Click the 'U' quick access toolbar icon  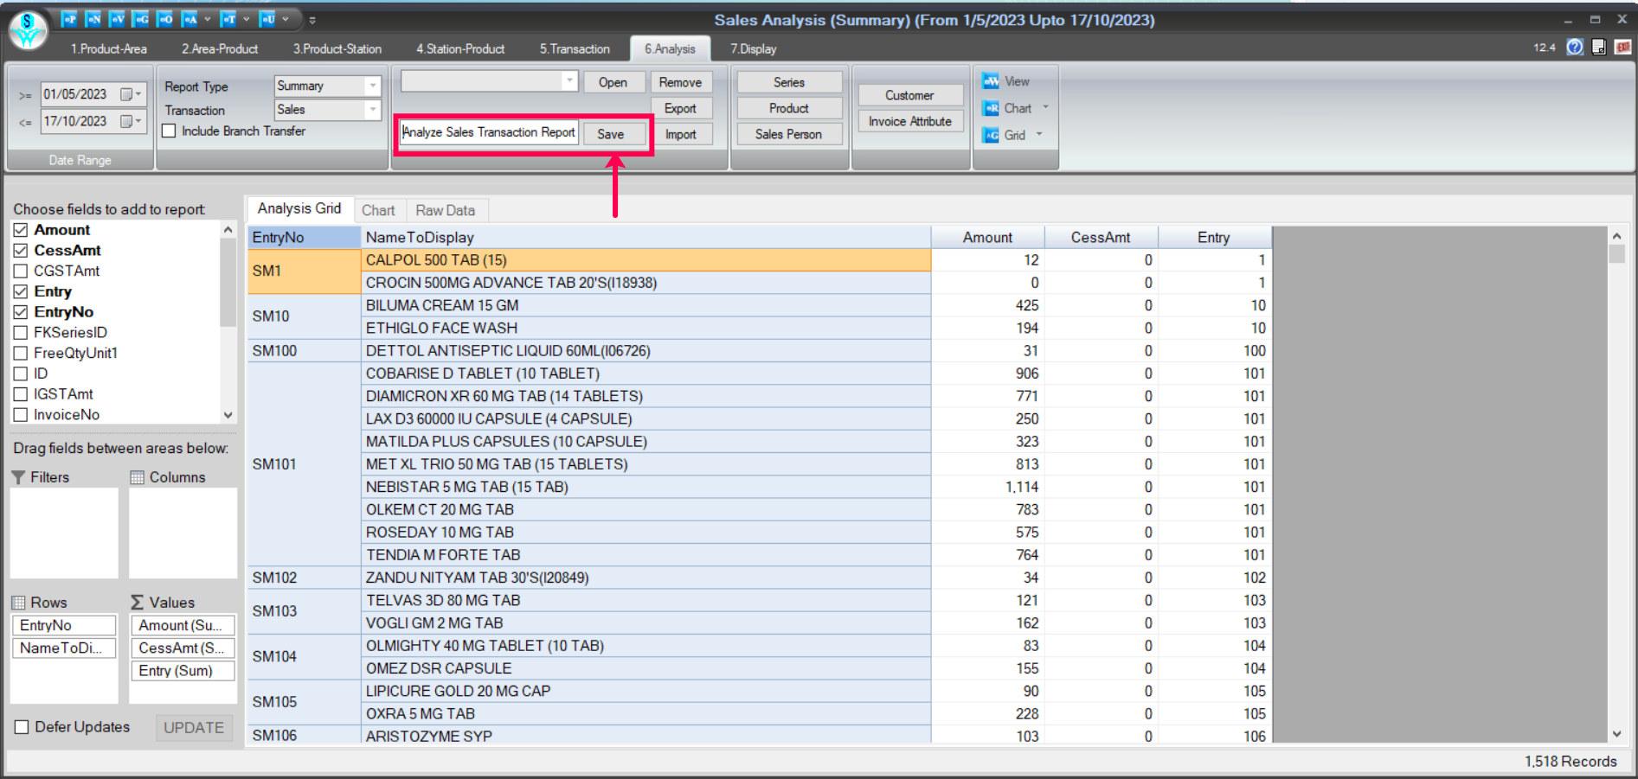click(x=267, y=18)
